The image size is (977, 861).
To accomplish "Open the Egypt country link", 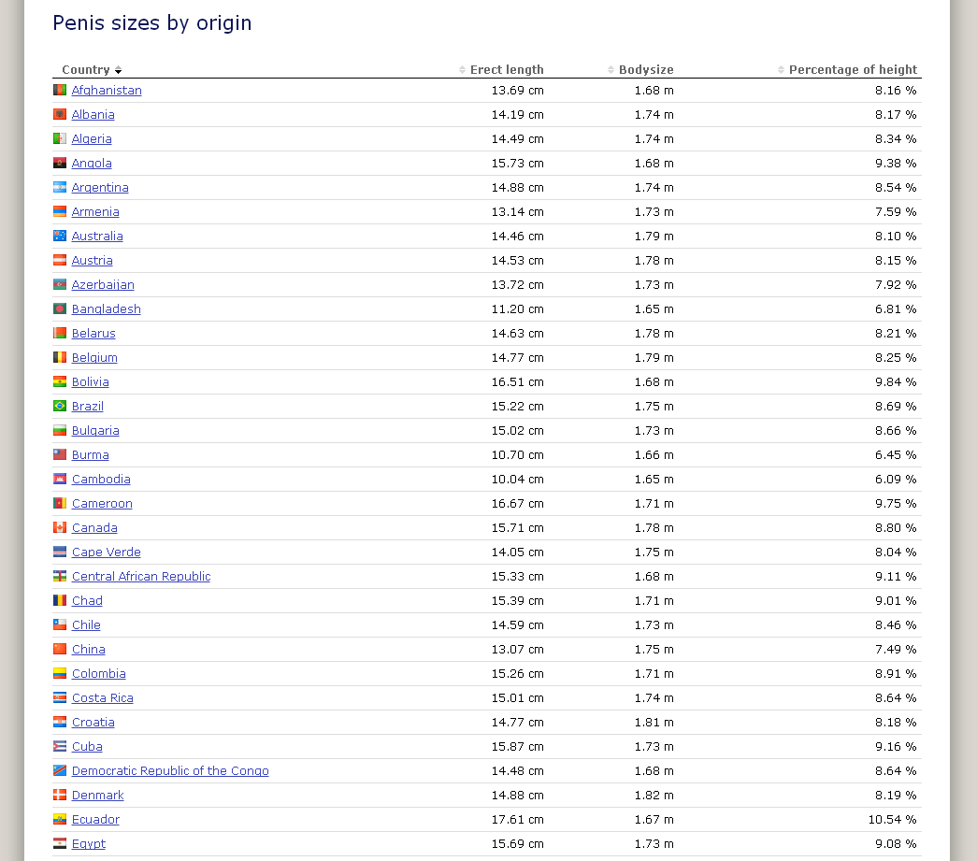I will (x=89, y=844).
